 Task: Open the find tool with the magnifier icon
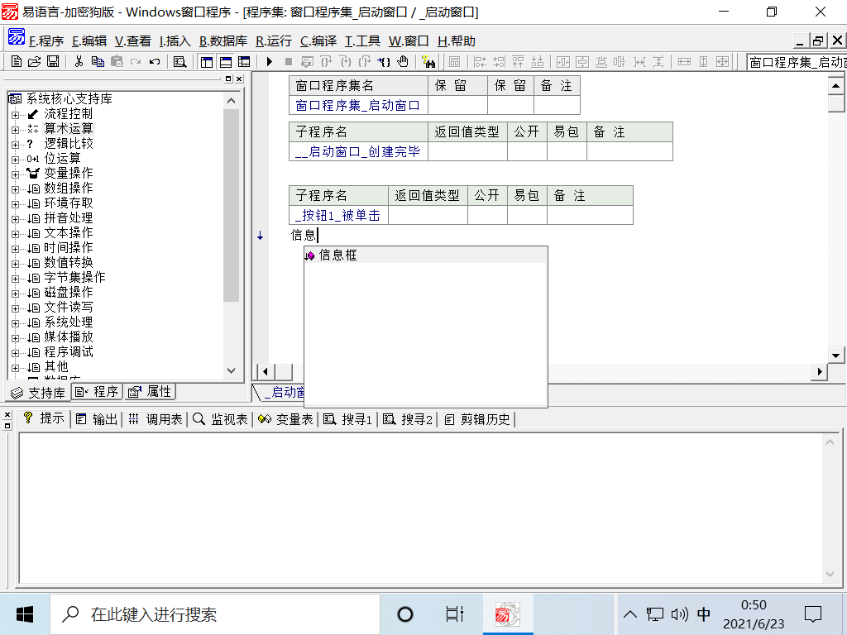pos(179,61)
